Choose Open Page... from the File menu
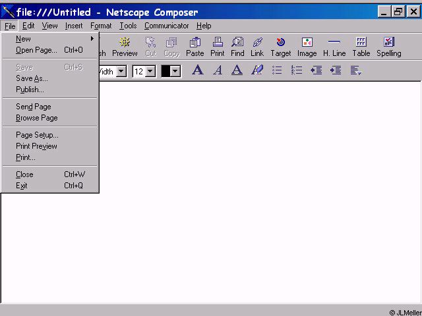The image size is (422, 316). [50, 50]
